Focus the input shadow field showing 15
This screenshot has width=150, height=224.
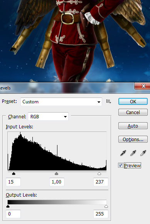tap(13, 182)
